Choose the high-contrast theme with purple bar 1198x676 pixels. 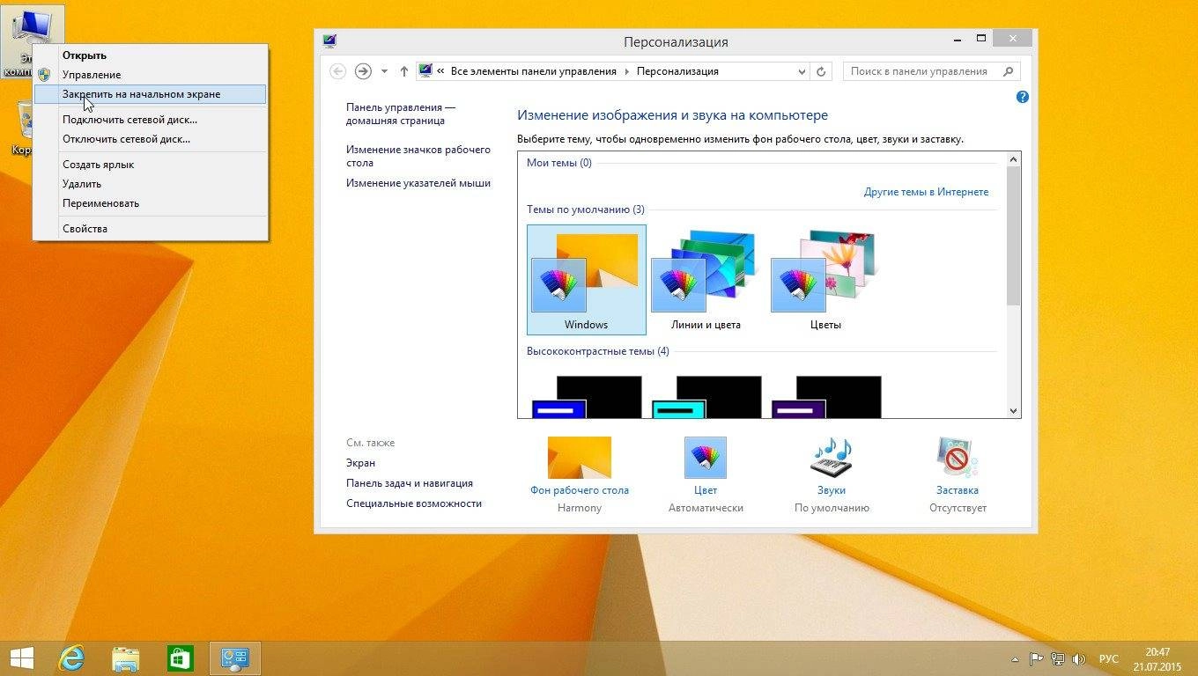pyautogui.click(x=826, y=397)
